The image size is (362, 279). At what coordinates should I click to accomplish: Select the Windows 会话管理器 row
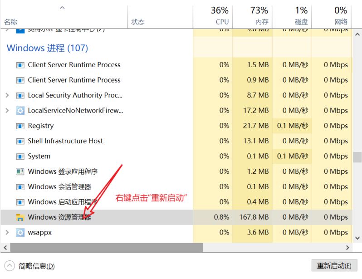pos(176,187)
